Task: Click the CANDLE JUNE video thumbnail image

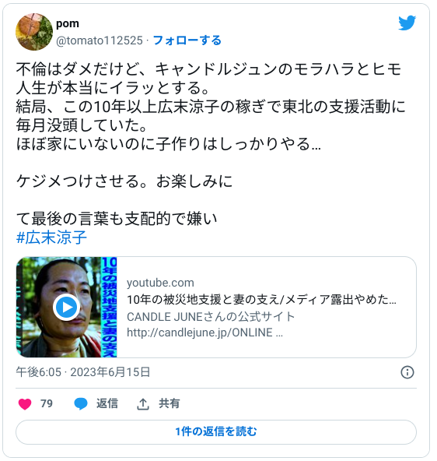Action: tap(67, 307)
